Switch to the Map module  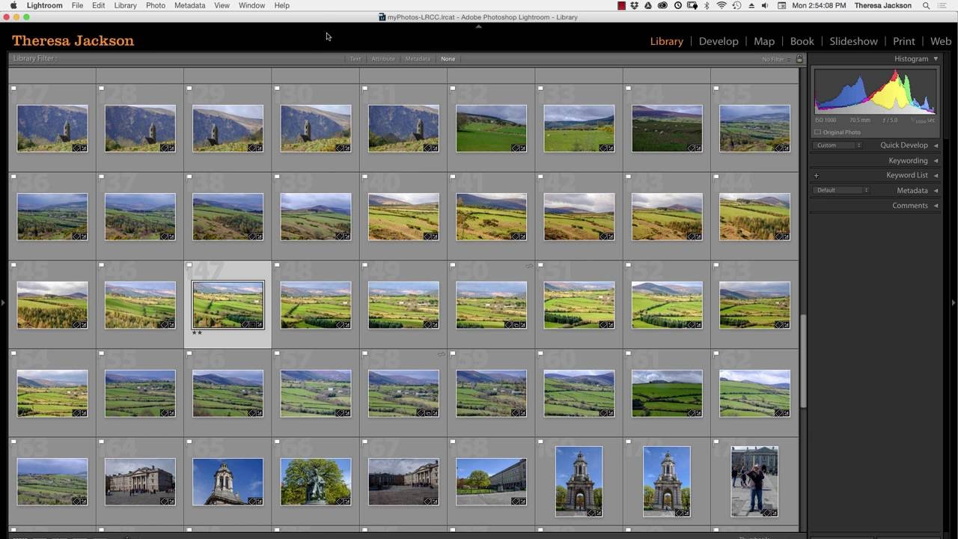pos(764,41)
